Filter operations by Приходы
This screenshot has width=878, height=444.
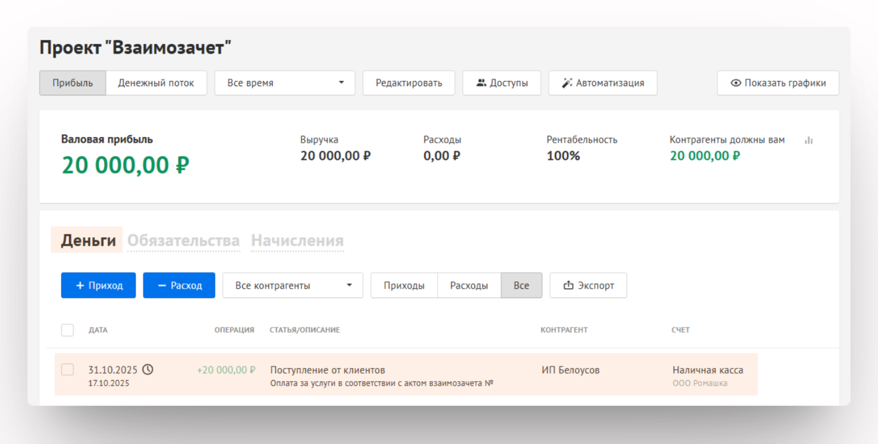(x=404, y=285)
